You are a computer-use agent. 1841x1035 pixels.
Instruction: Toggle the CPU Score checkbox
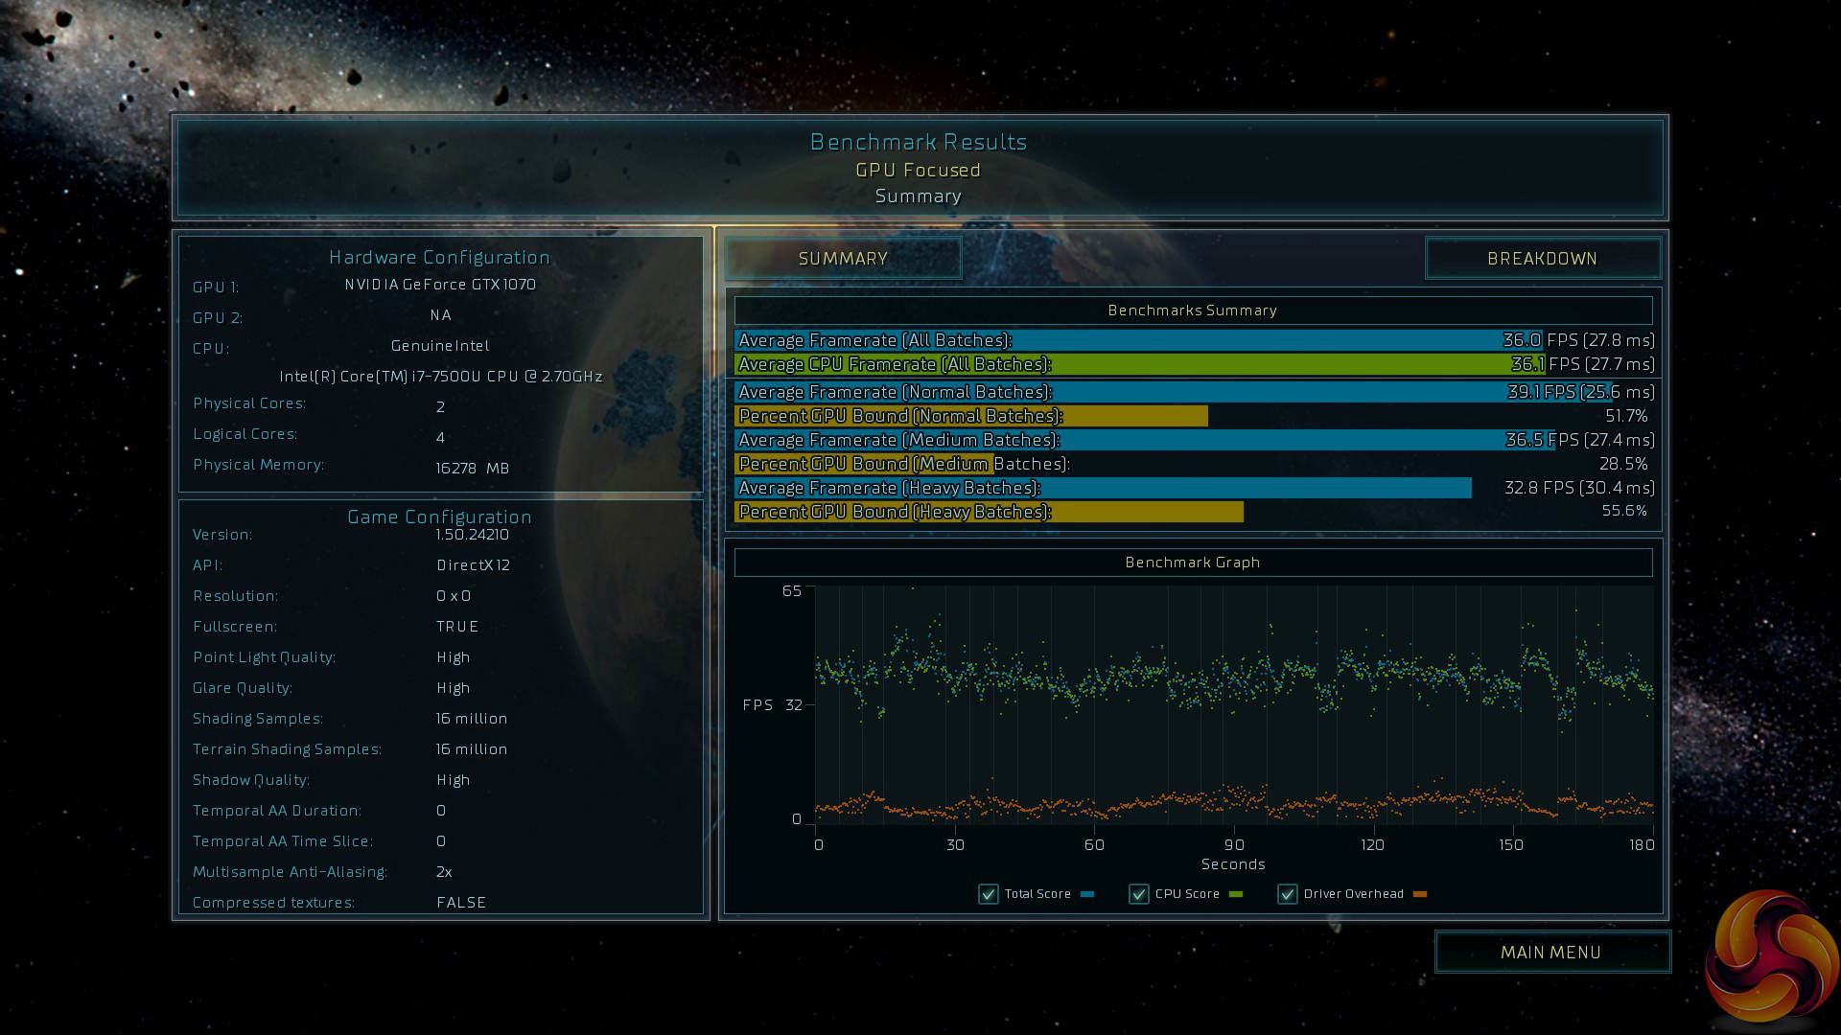tap(1138, 894)
